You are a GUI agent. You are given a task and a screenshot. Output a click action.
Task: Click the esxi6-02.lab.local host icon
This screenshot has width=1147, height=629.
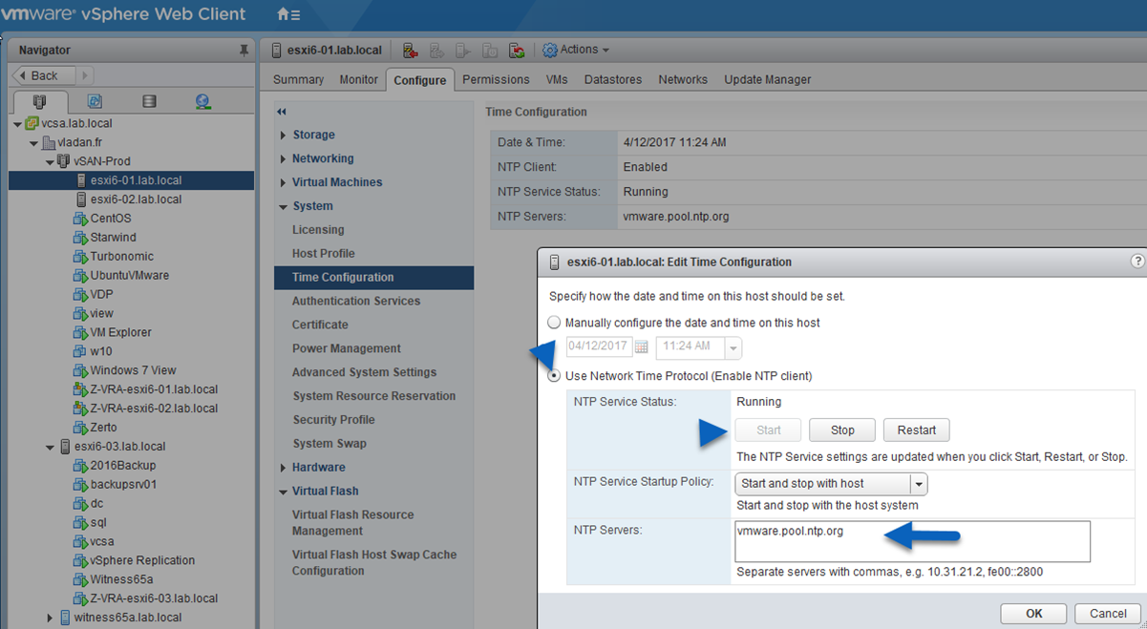coord(81,199)
